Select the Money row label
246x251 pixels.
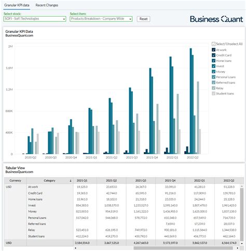coord(33,211)
